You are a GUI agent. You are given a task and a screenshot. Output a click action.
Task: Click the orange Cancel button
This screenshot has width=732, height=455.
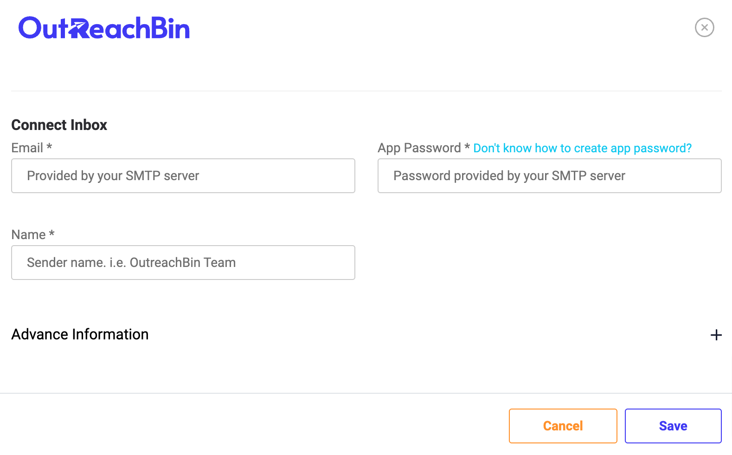click(563, 425)
